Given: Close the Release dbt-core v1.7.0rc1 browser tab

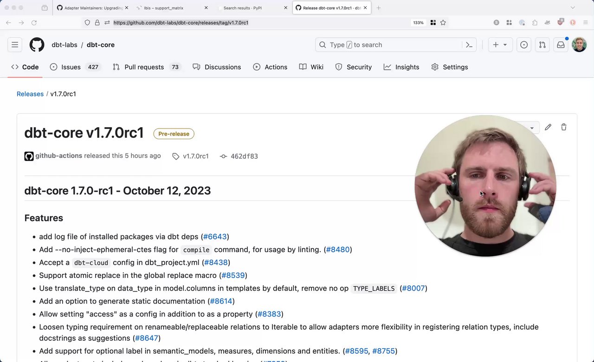Looking at the screenshot, I should pyautogui.click(x=365, y=8).
